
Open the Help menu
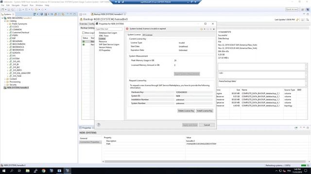[47, 5]
